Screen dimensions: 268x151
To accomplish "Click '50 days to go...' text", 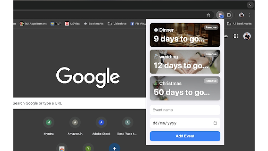I will click(181, 92).
